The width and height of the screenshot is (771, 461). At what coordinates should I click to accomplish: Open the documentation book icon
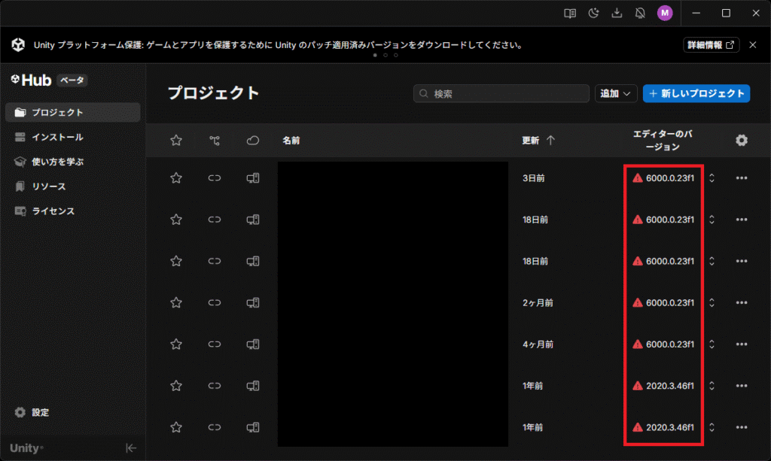[571, 13]
